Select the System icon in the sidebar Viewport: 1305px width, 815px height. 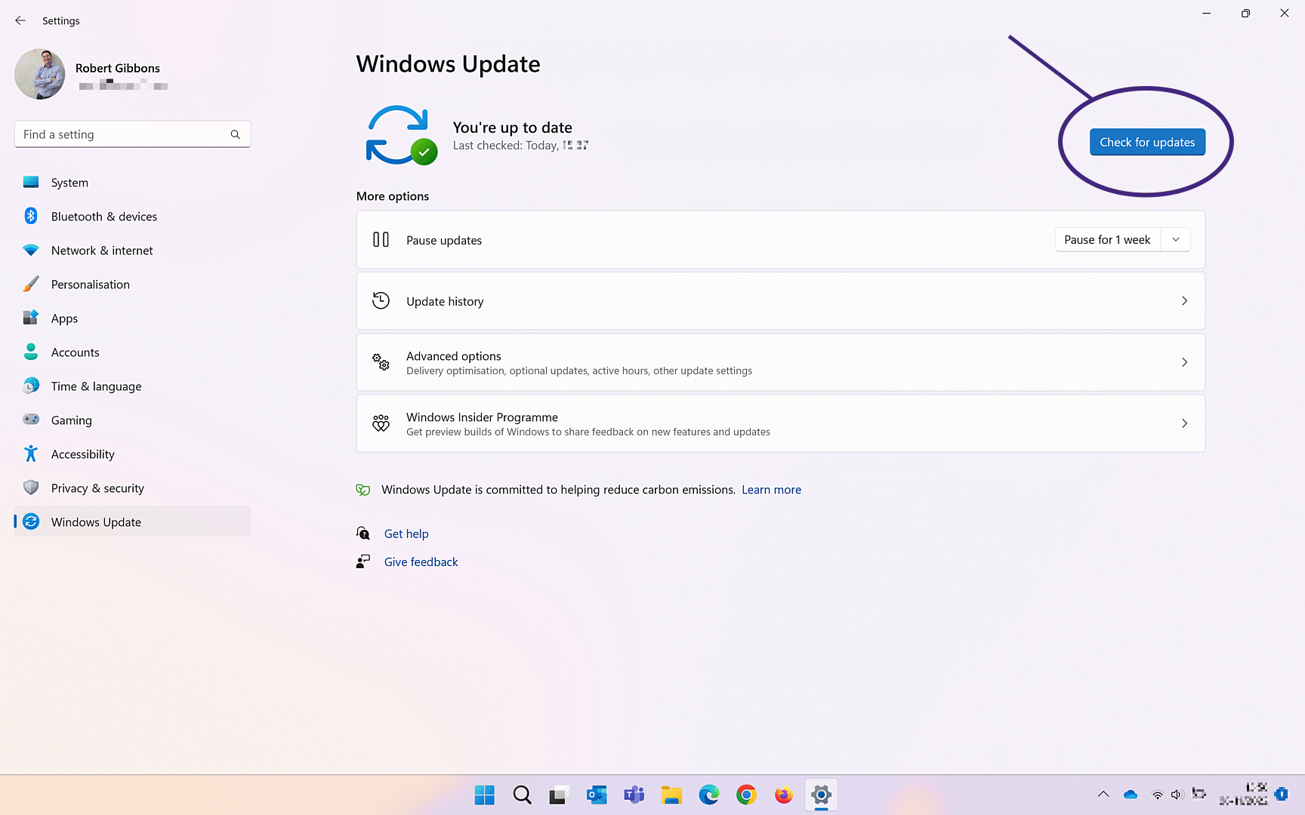coord(30,182)
